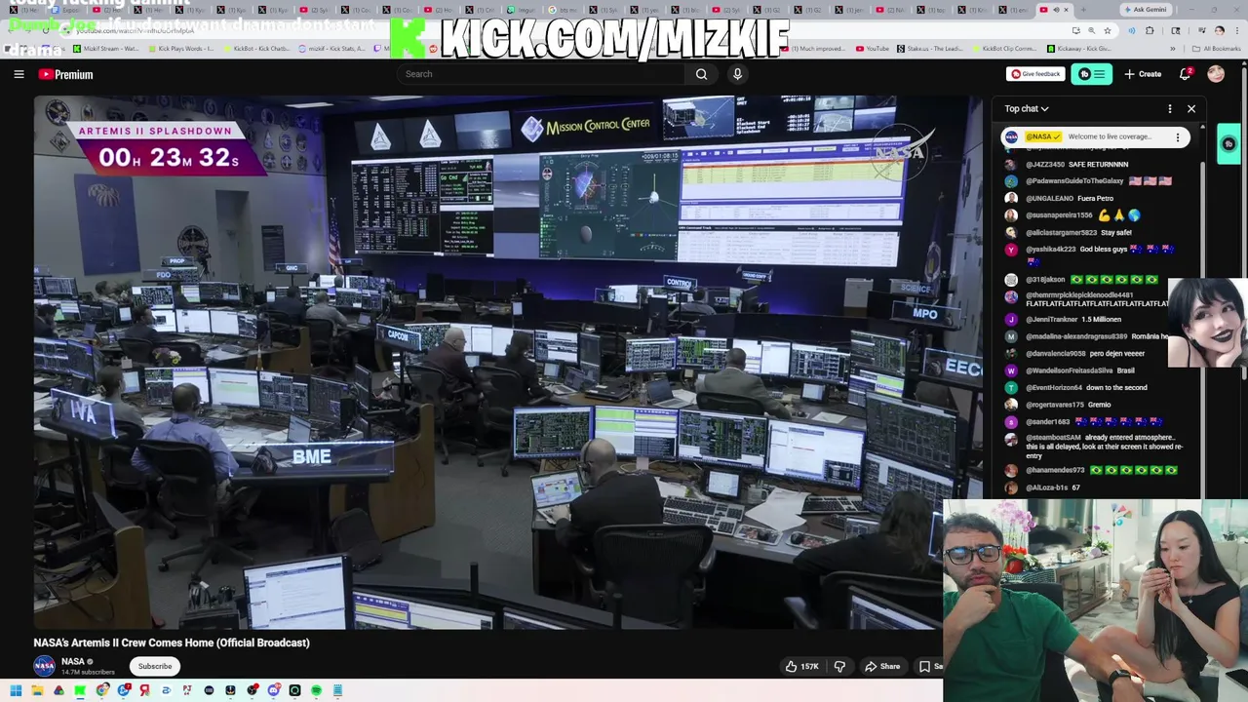Screen dimensions: 1248x702
Task: Expand the Top chat mode dropdown
Action: click(1027, 108)
